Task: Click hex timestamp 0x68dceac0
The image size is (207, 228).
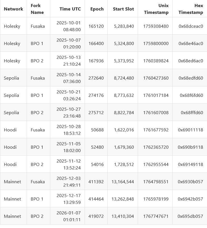Action: click(x=191, y=26)
